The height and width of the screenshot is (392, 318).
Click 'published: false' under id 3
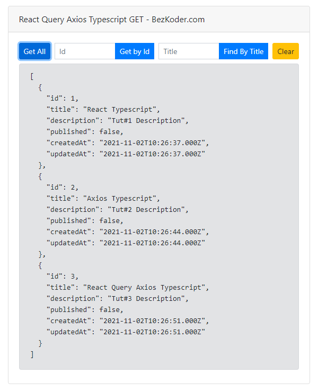(x=85, y=310)
